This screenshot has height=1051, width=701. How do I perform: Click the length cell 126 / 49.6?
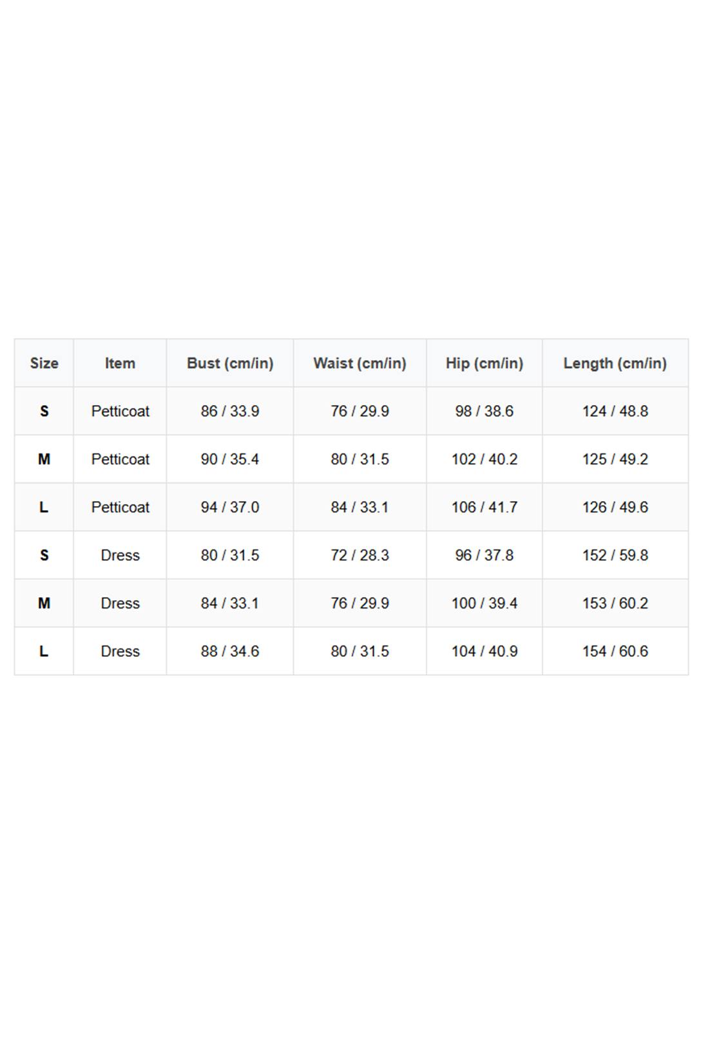point(615,507)
